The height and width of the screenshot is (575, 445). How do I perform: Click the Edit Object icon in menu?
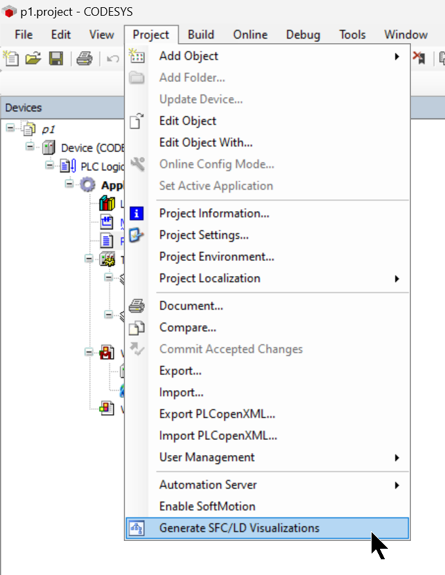tap(136, 121)
